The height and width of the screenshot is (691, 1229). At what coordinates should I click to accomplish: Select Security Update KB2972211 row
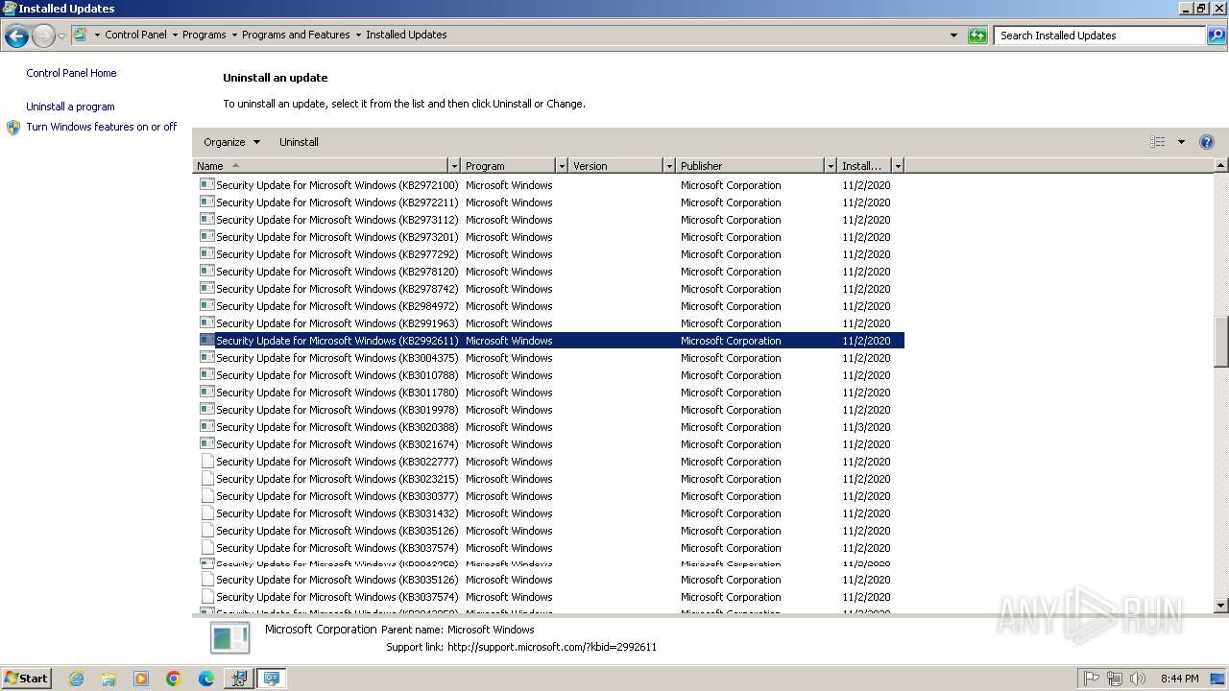coord(548,203)
